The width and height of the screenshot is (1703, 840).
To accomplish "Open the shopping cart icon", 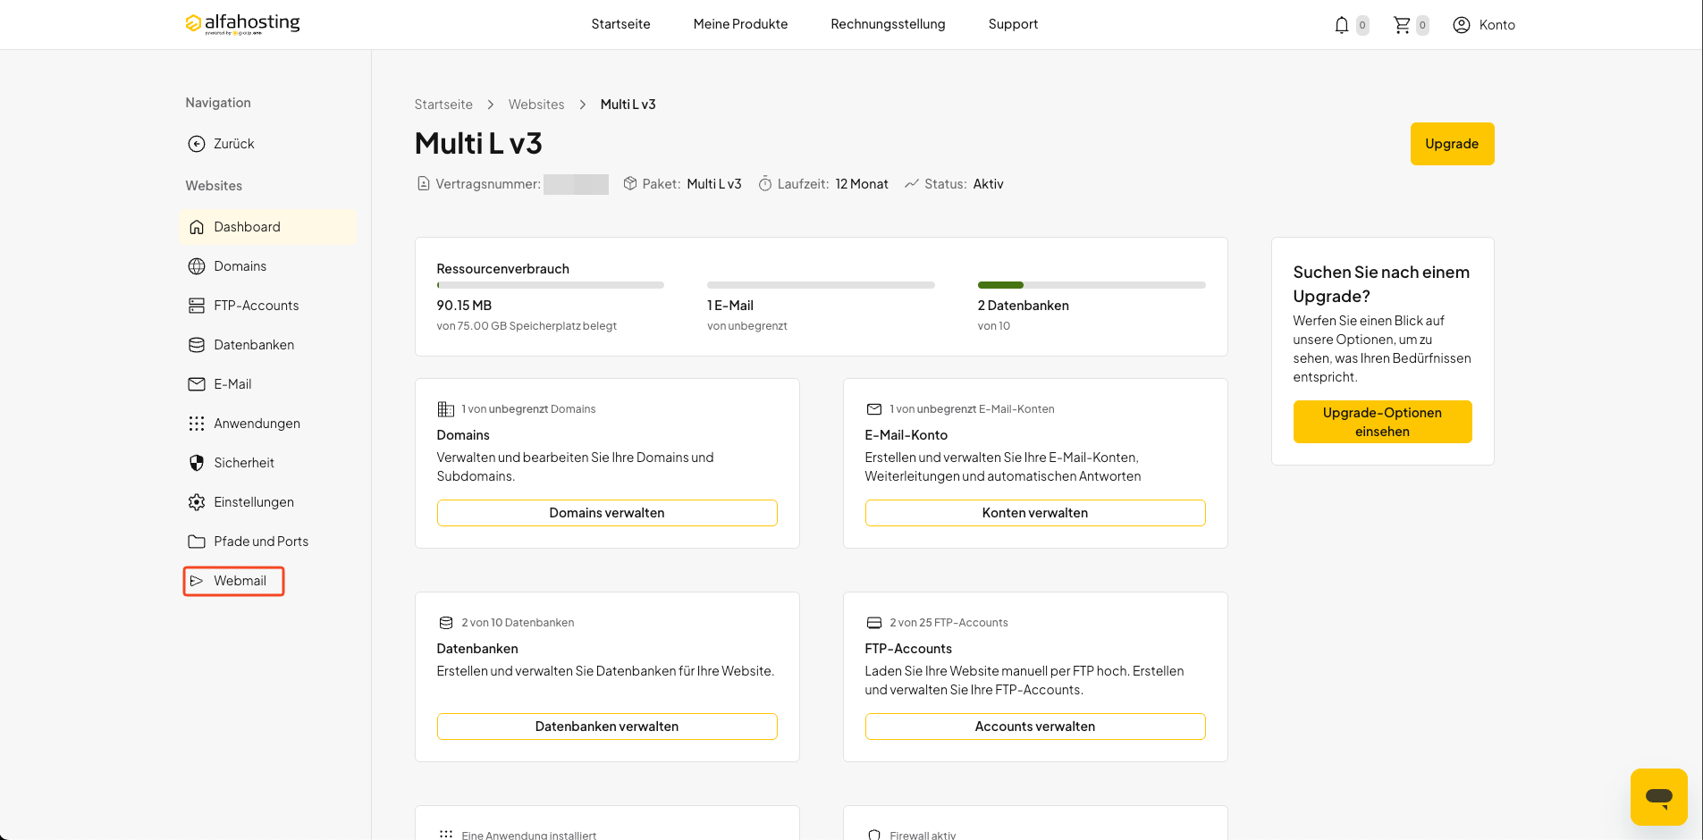I will (x=1402, y=25).
